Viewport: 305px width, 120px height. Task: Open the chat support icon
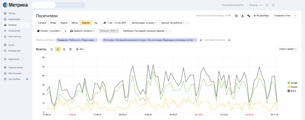(x=267, y=5)
